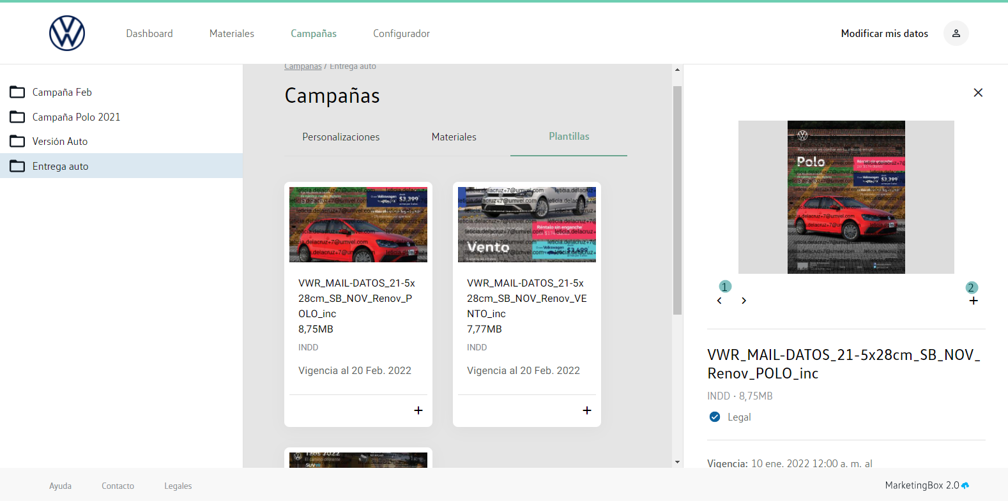The height and width of the screenshot is (501, 1008).
Task: Click the MarketingBox cloud icon
Action: coord(965,486)
